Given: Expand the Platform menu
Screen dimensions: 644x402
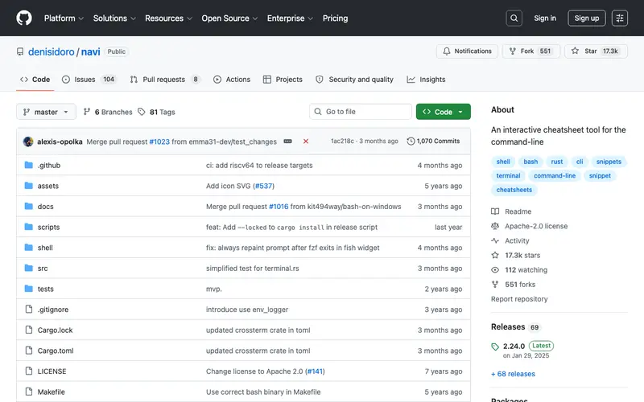Looking at the screenshot, I should 64,18.
